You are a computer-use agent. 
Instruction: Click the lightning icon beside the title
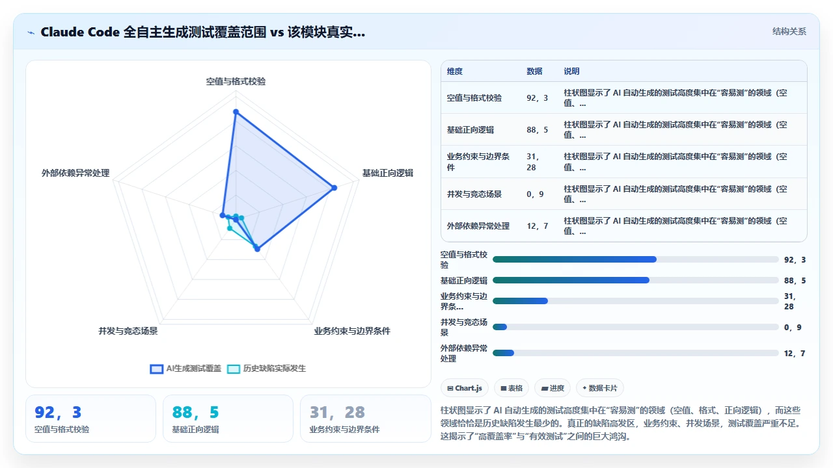click(x=31, y=32)
